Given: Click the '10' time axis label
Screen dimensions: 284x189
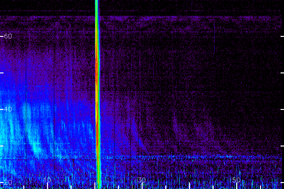Looking at the screenshot, I should 47,180.
